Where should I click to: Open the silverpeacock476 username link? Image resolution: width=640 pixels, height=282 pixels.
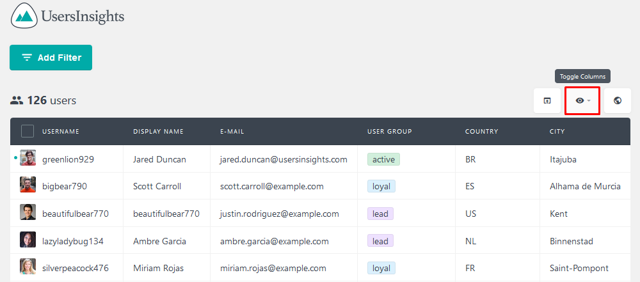coord(76,268)
